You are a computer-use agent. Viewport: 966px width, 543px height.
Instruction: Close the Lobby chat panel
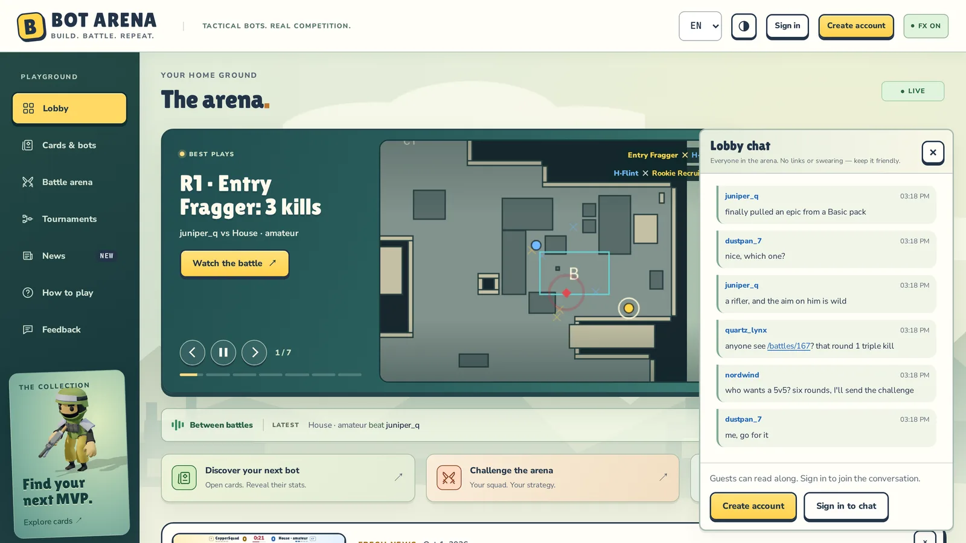click(x=933, y=153)
